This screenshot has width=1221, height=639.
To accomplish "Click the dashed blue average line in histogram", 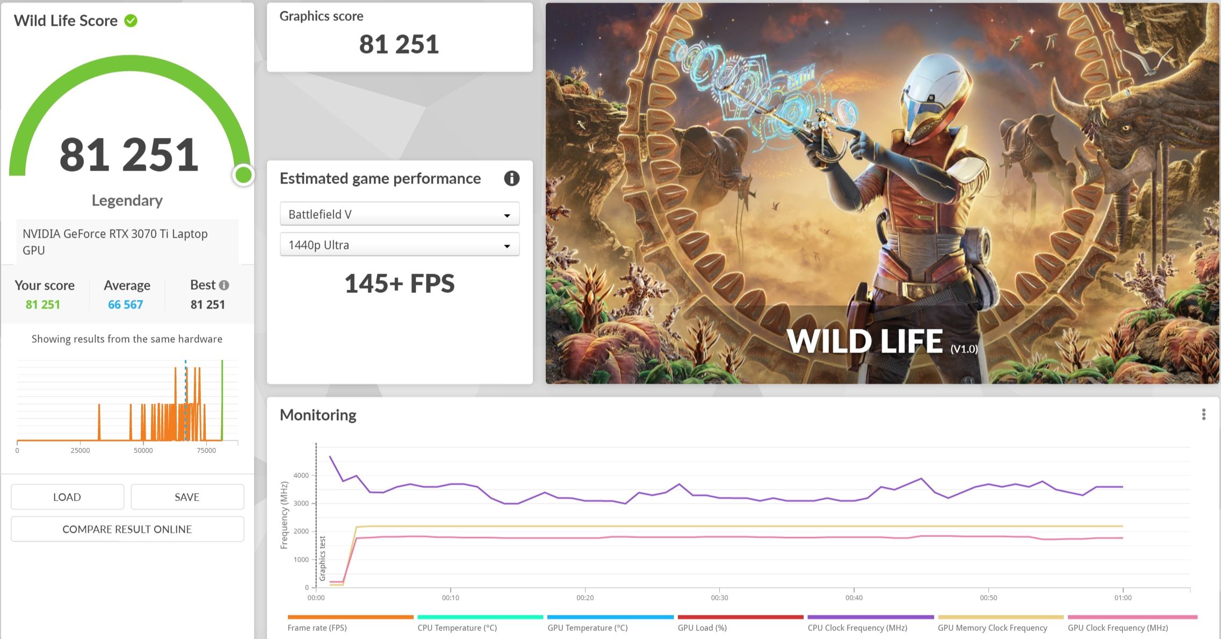I will pyautogui.click(x=186, y=400).
